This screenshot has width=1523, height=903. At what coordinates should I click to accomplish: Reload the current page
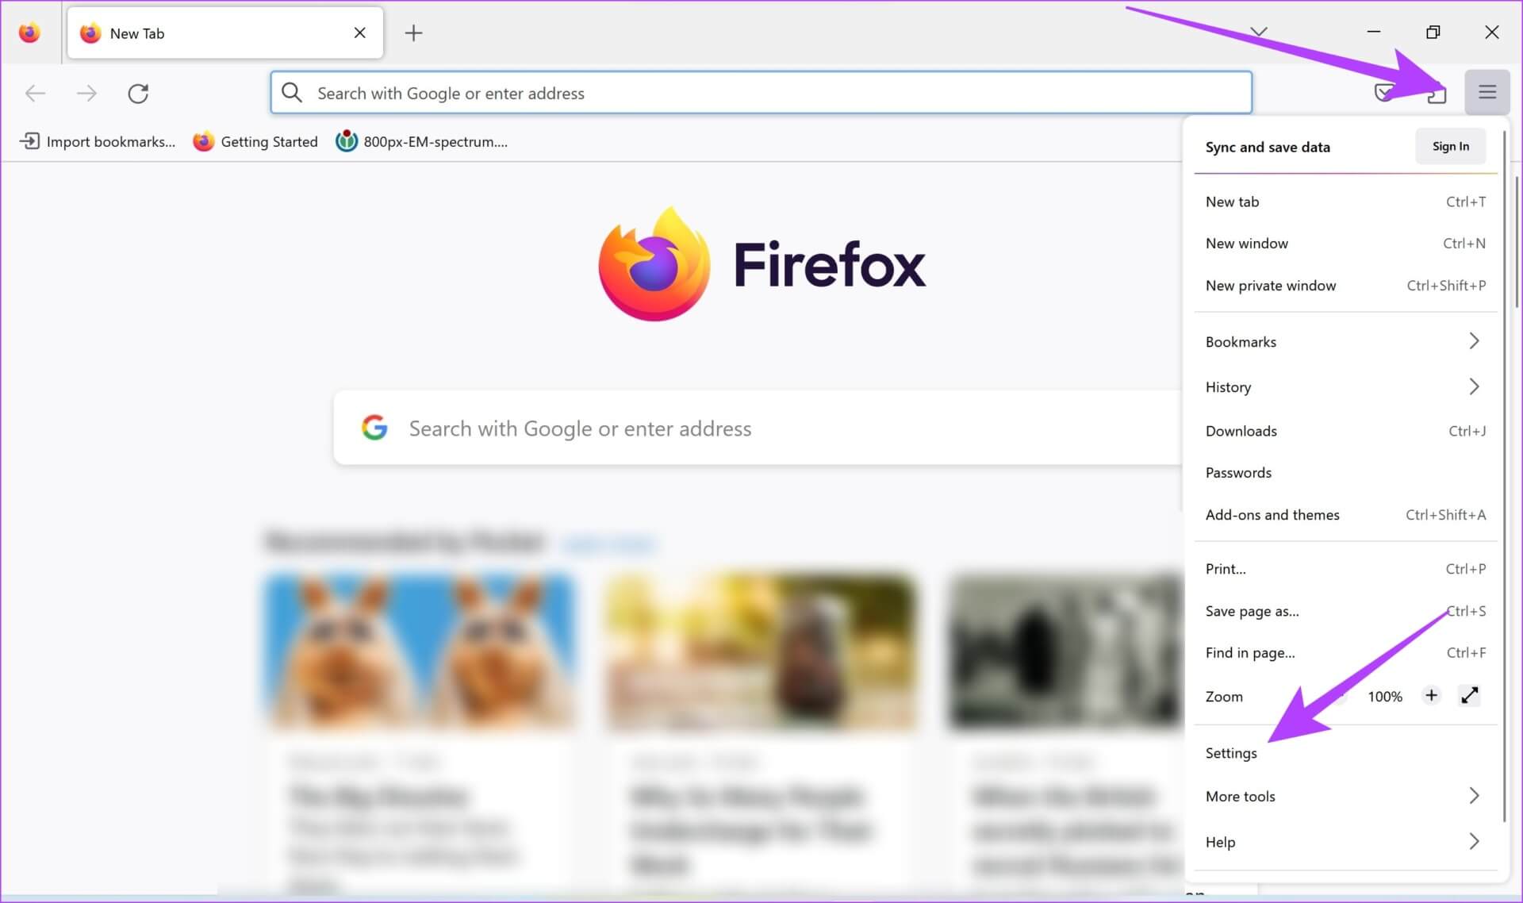(x=138, y=94)
